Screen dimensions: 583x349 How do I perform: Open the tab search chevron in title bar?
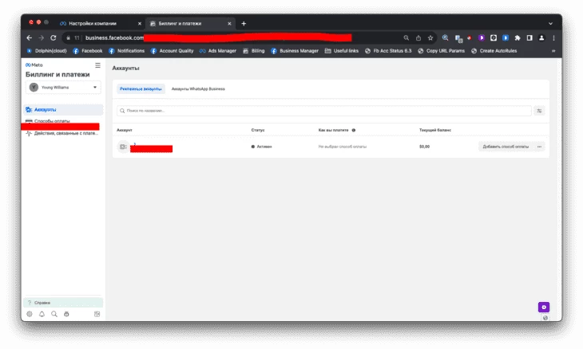550,23
